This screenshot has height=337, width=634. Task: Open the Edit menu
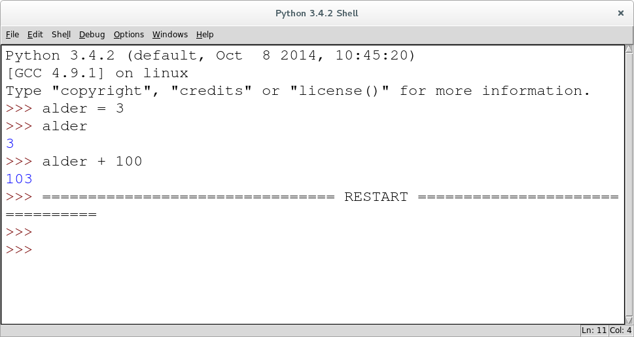coord(35,35)
